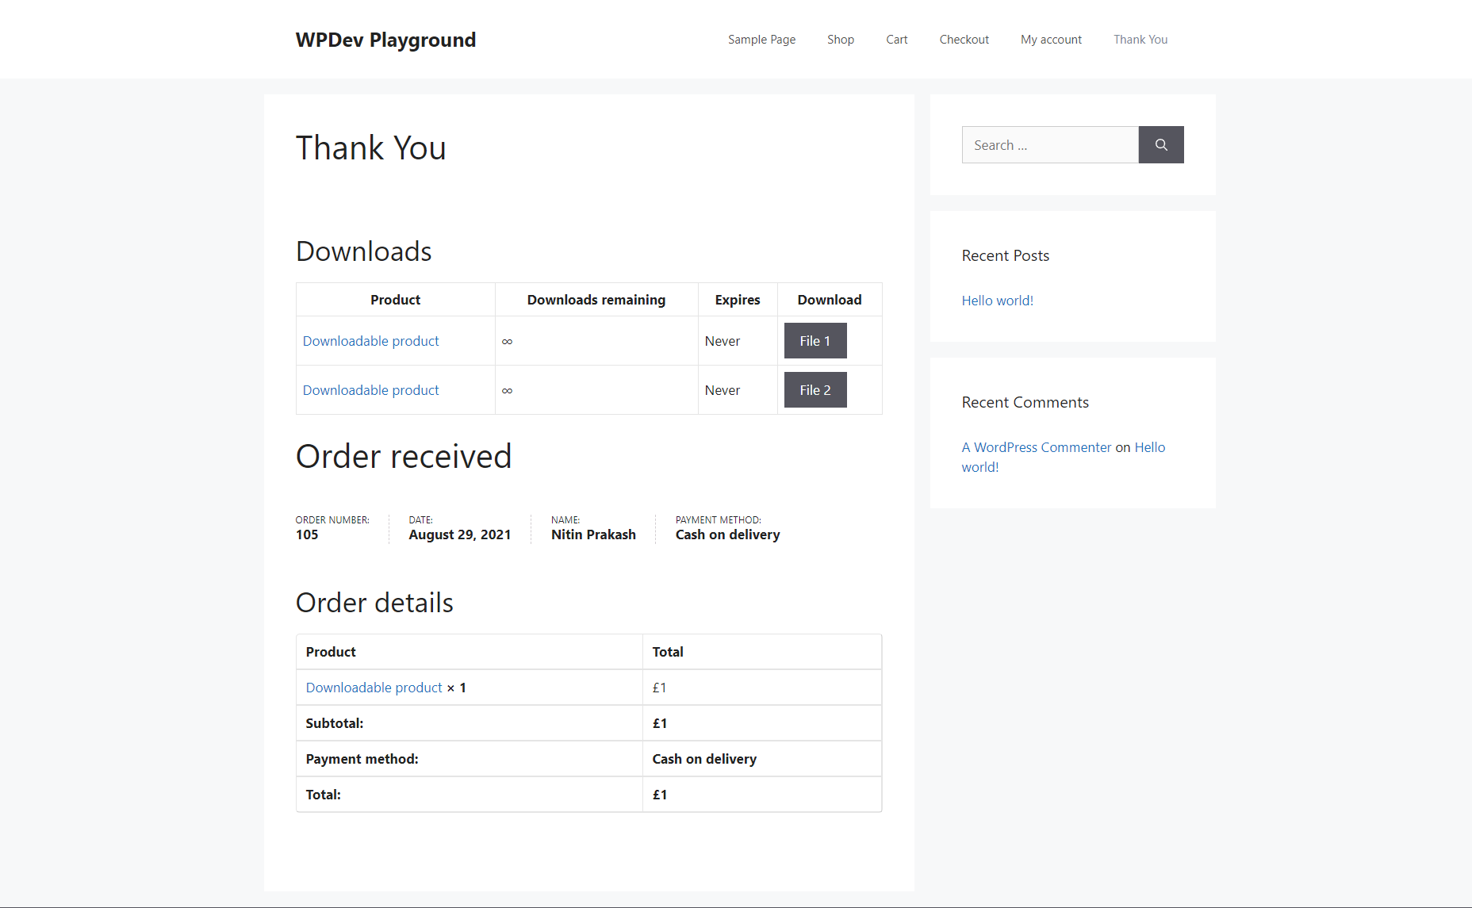Open the WPDev Playground site title
Viewport: 1472px width, 908px height.
coord(385,40)
